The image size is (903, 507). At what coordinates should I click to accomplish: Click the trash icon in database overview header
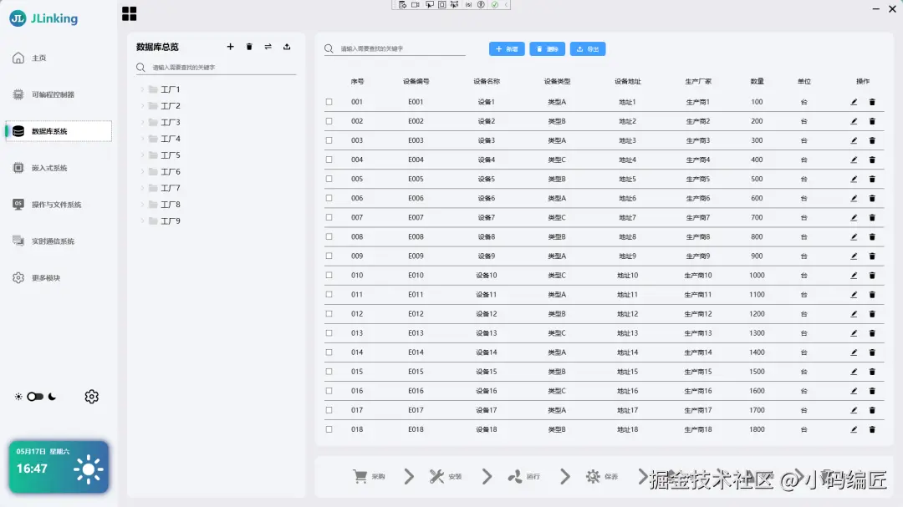click(x=249, y=47)
